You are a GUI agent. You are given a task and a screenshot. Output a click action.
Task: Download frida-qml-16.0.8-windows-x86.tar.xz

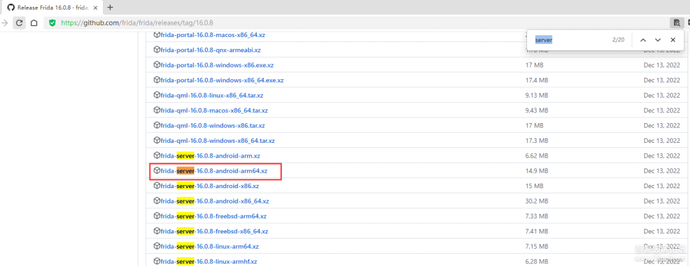pyautogui.click(x=213, y=126)
